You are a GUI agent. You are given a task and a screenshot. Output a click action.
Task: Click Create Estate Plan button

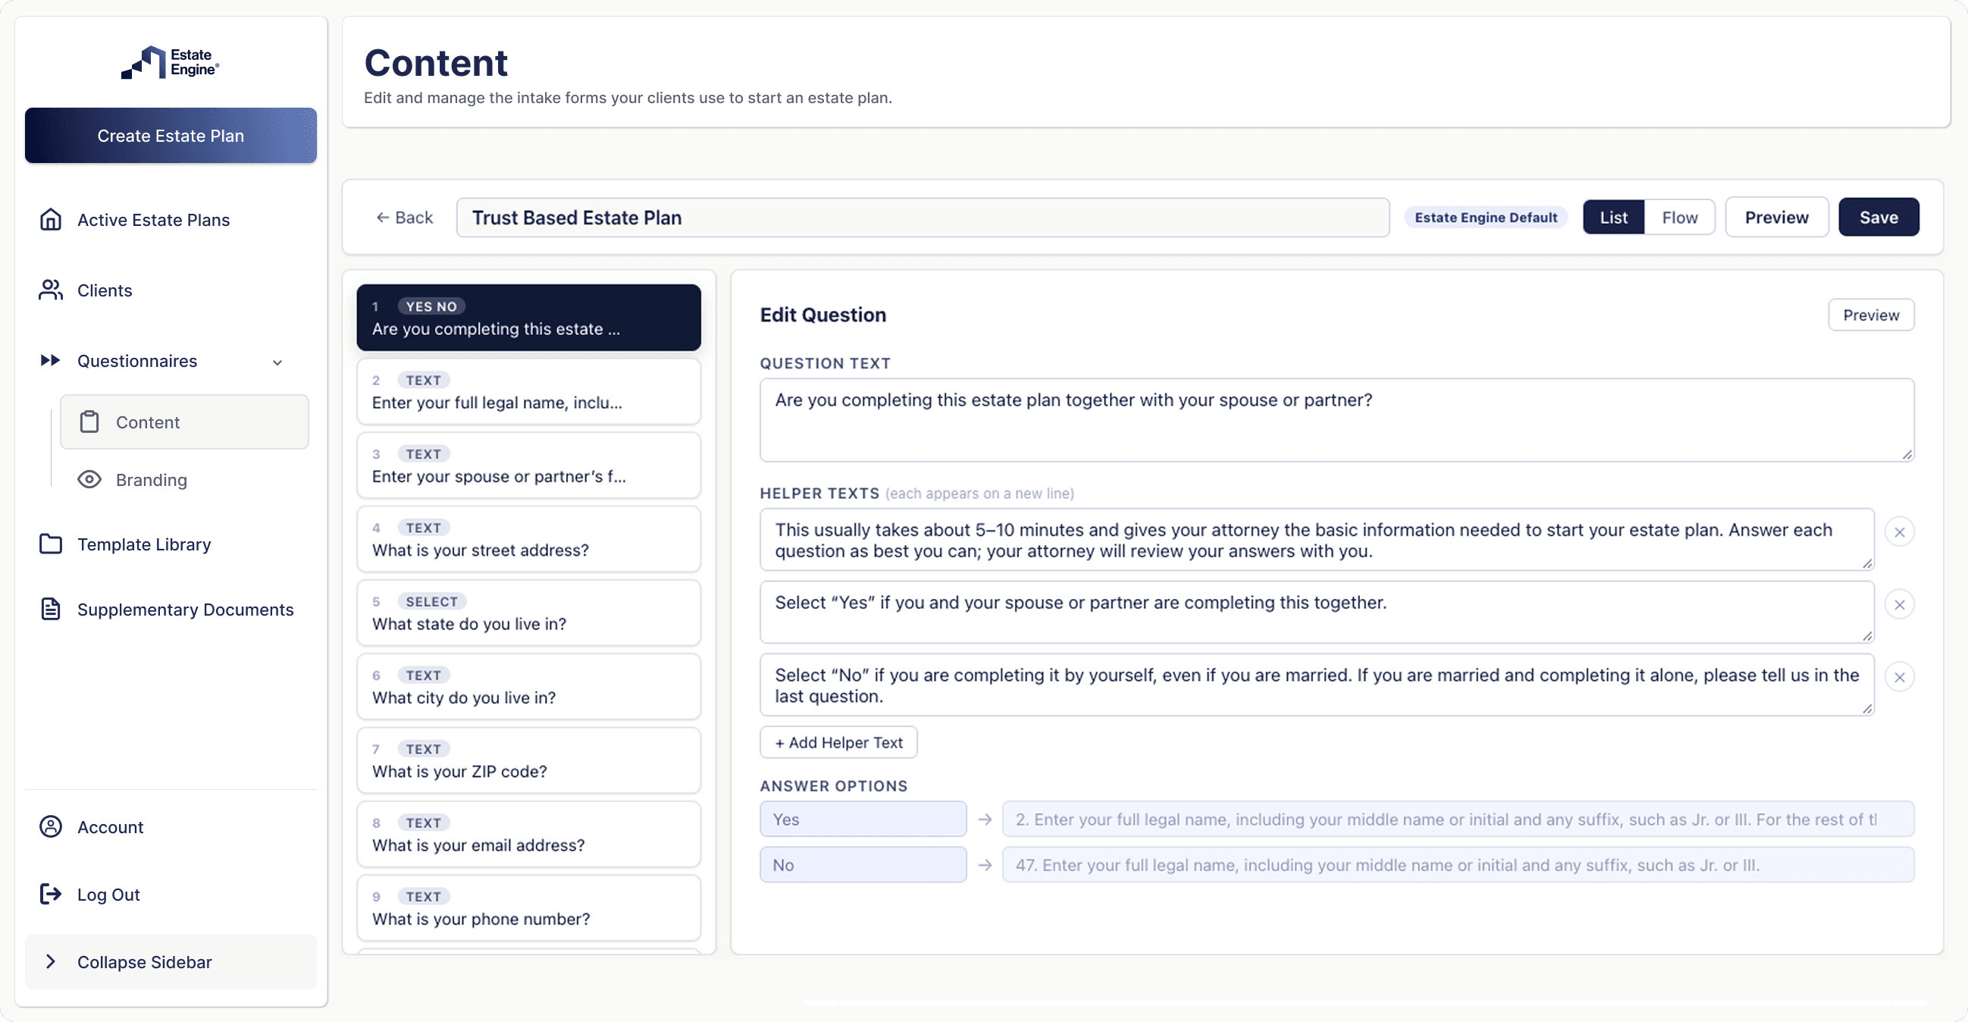click(x=171, y=135)
